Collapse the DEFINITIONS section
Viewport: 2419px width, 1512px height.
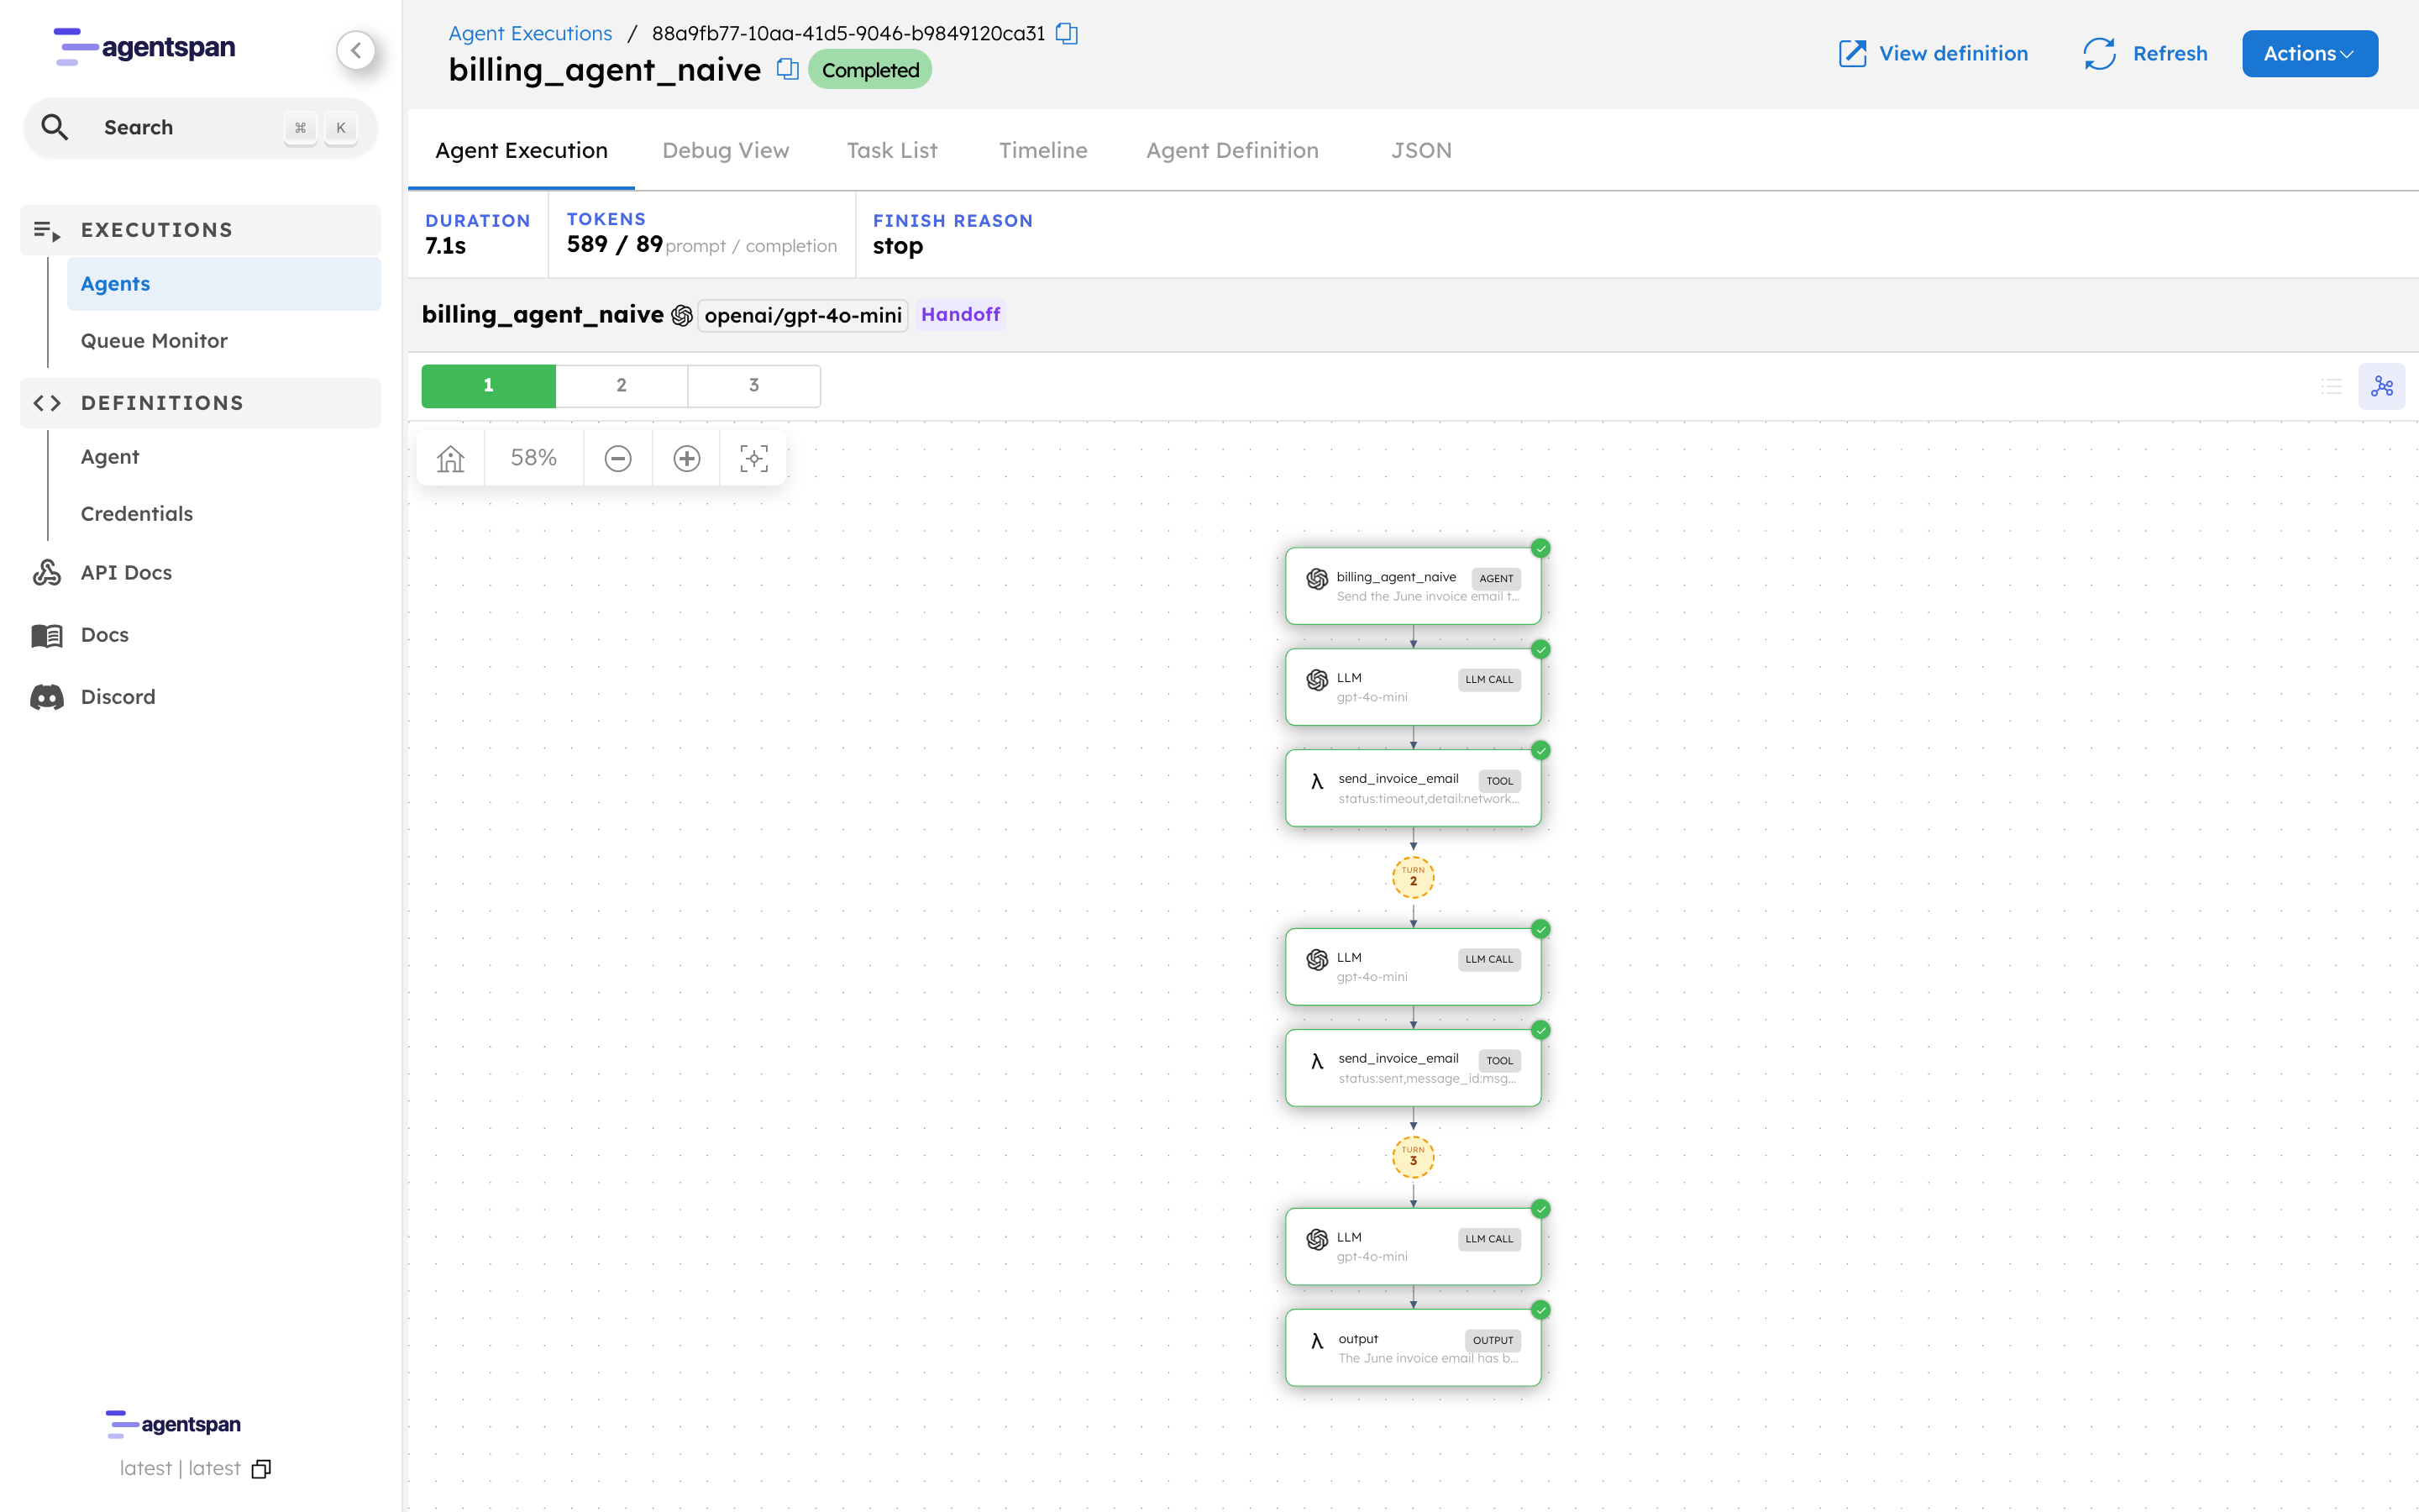[200, 403]
